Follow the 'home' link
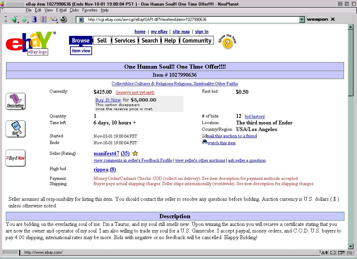 [x=140, y=32]
